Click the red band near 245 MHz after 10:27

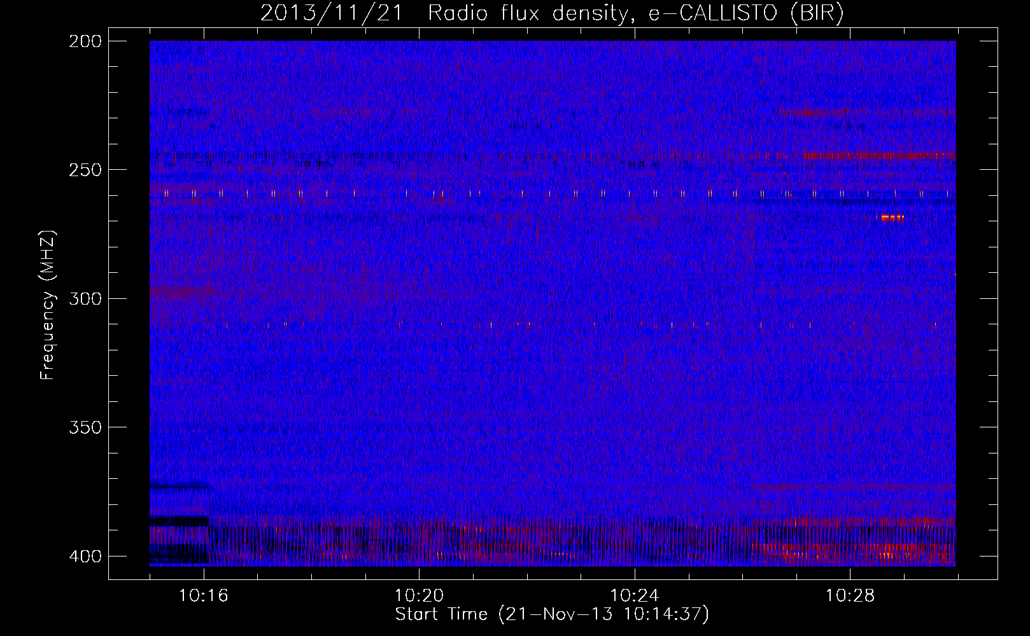pyautogui.click(x=879, y=155)
